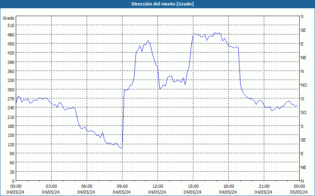Image resolution: width=315 pixels, height=196 pixels.
Task: Click the '210' y-axis value
Action: pos(11,117)
